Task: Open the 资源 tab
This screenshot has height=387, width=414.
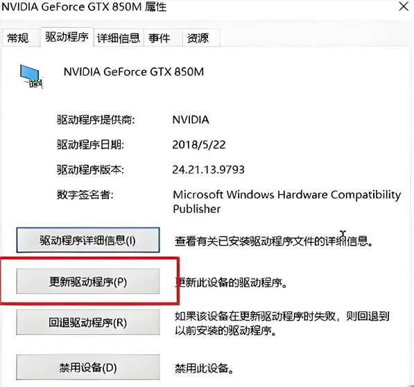Action: pyautogui.click(x=198, y=38)
